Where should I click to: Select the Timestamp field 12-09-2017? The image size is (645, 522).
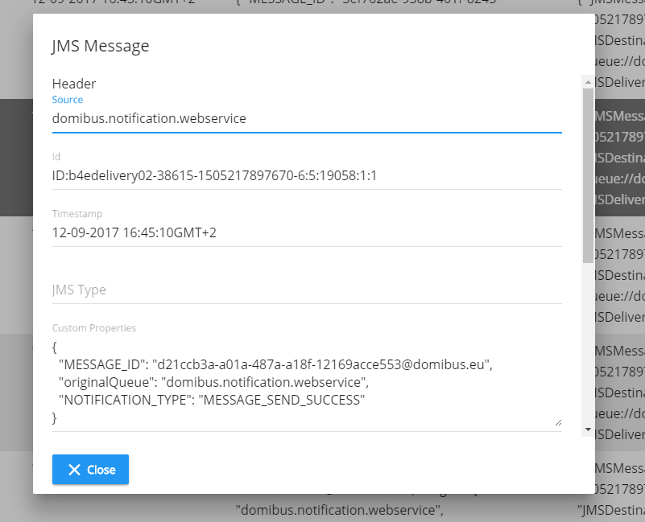(307, 232)
